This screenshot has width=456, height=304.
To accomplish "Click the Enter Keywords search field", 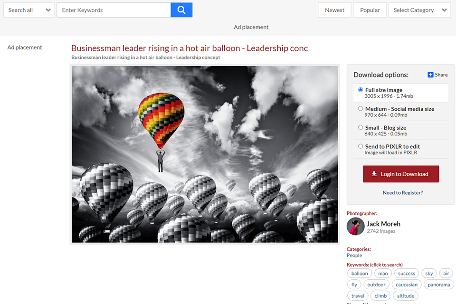I will pos(114,10).
